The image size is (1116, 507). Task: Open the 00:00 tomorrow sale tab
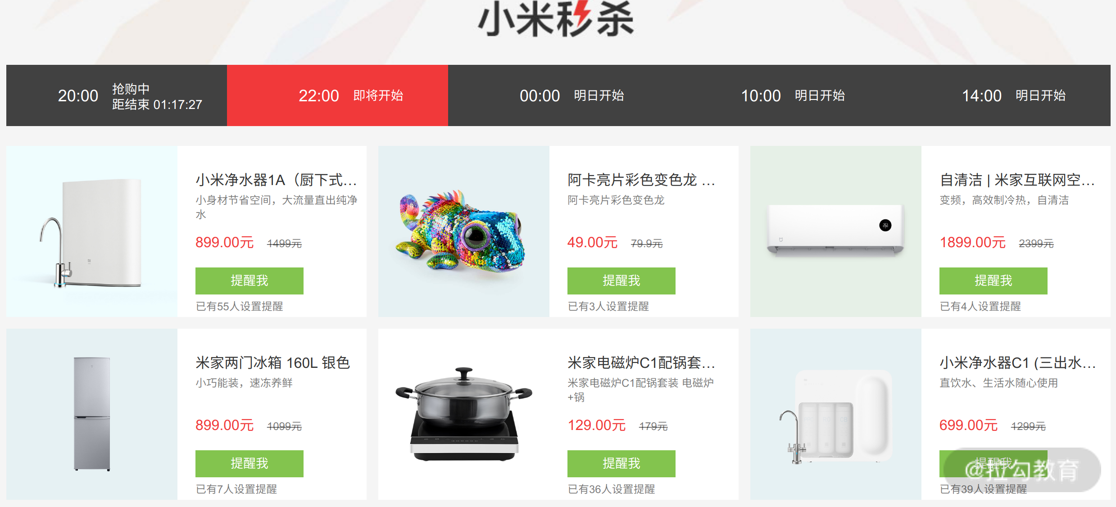point(558,95)
